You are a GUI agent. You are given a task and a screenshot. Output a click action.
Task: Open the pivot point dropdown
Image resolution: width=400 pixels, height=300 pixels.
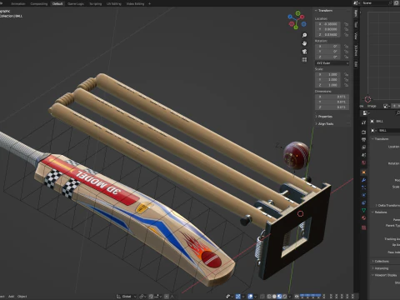[142, 297]
